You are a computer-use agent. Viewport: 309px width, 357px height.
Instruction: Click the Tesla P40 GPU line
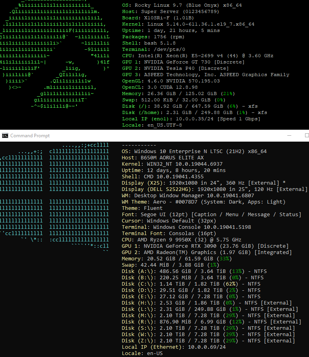175,68
